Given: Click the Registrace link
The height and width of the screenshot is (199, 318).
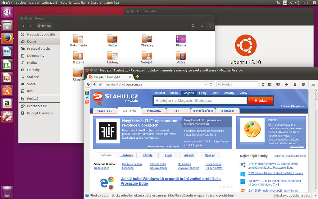Looking at the screenshot, I should [x=298, y=106].
